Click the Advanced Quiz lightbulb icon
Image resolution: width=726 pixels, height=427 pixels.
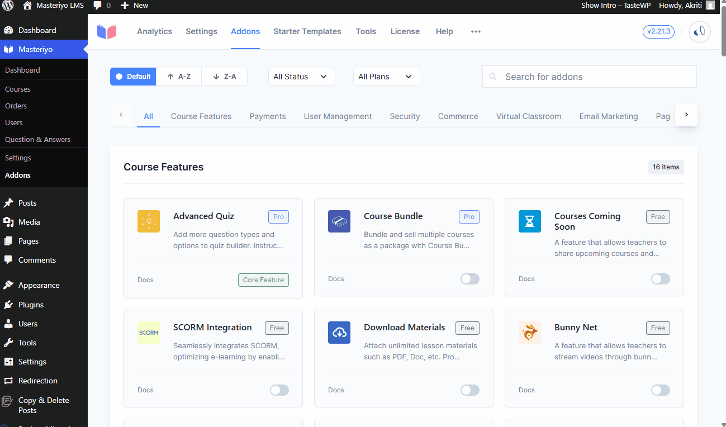pos(149,221)
